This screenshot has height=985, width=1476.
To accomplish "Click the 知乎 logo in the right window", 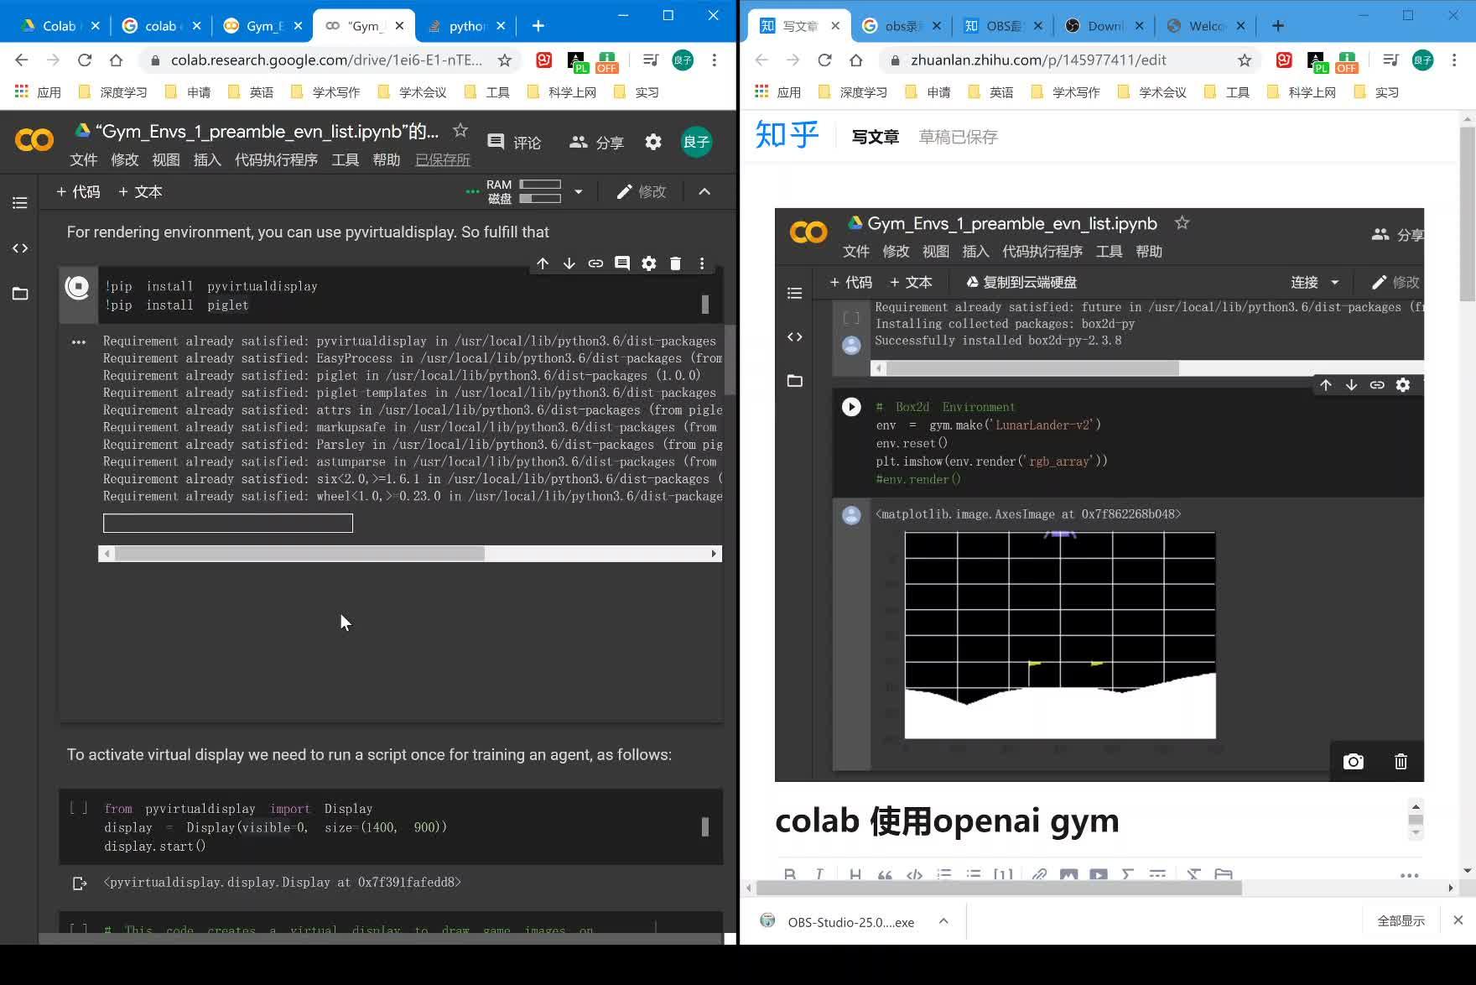I will [787, 135].
